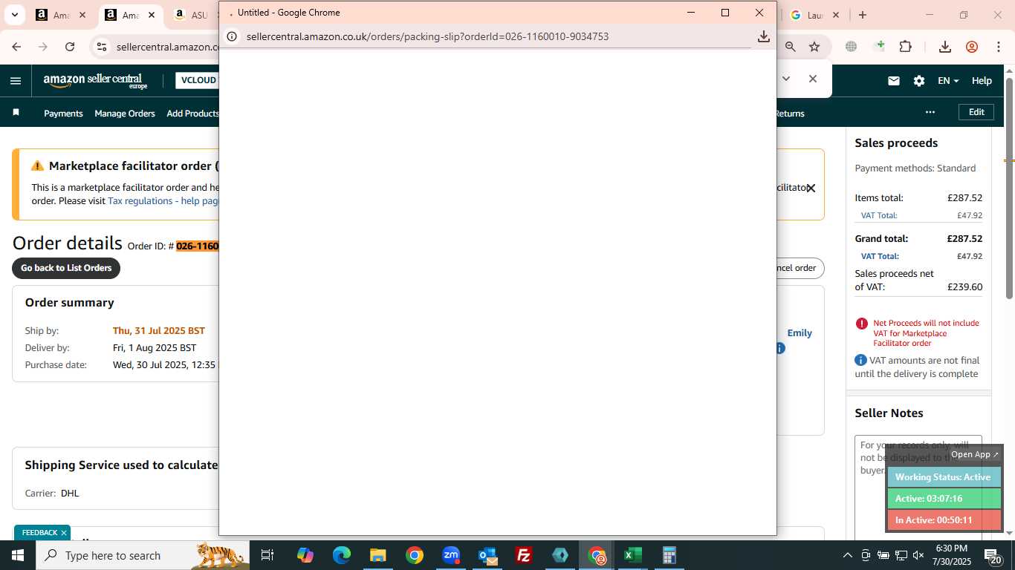Open Help in Seller Central header
This screenshot has height=570, width=1015.
point(982,81)
